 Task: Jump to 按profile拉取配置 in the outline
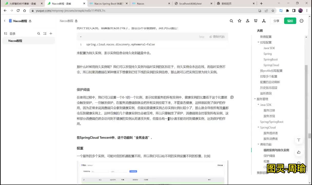tap(271, 71)
